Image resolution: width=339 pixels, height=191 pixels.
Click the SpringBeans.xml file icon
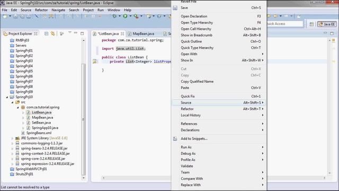(23, 133)
